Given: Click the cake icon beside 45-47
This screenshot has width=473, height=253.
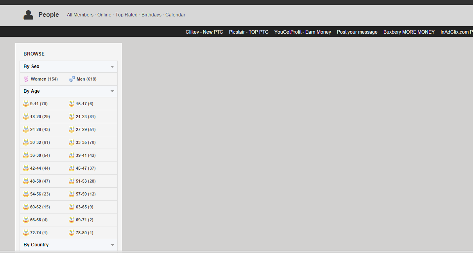Looking at the screenshot, I should point(72,168).
